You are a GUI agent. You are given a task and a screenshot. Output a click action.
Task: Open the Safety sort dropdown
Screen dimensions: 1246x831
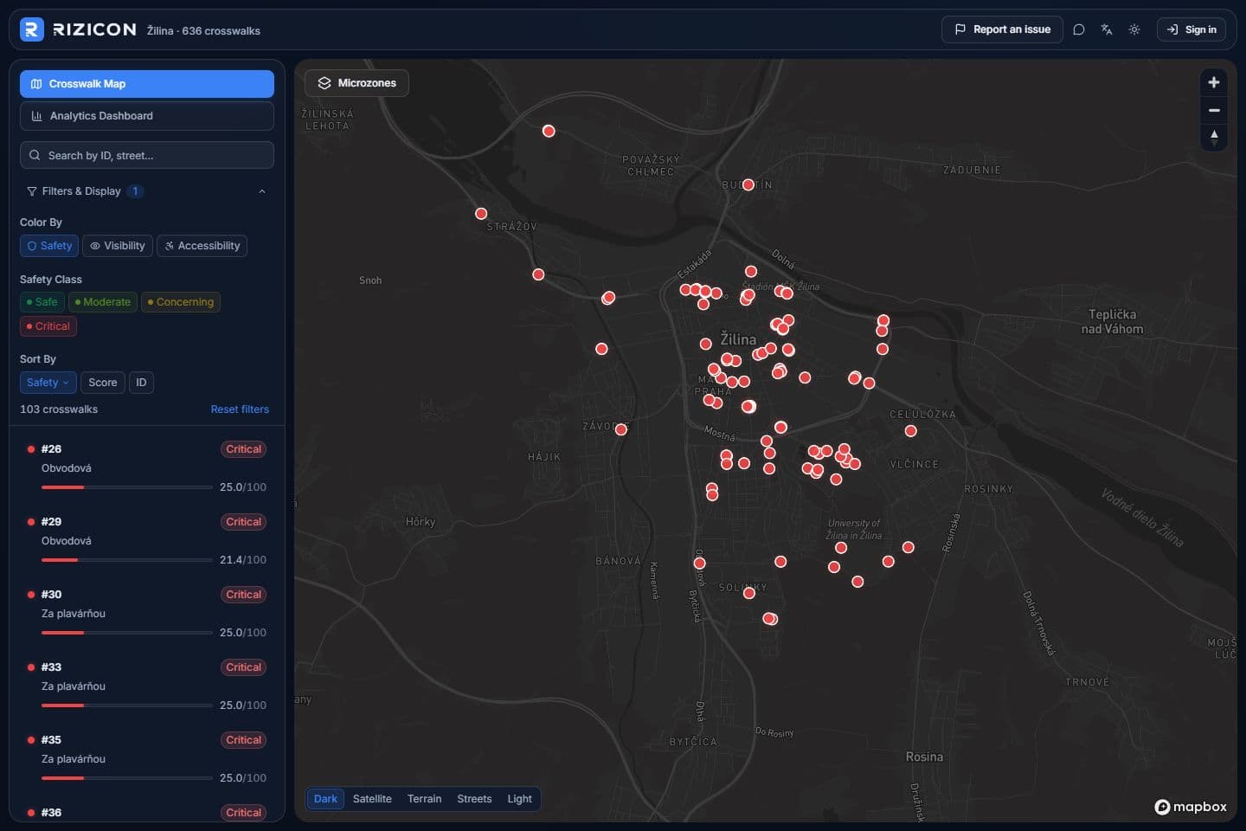(48, 383)
